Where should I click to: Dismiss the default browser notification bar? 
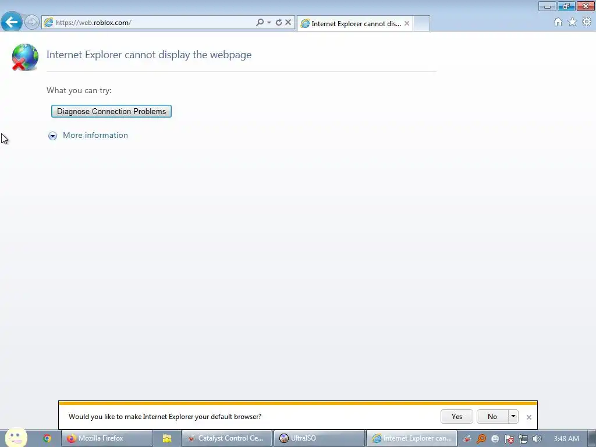(528, 417)
